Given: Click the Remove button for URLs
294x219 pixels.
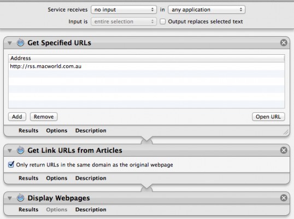Looking at the screenshot, I should (44, 117).
